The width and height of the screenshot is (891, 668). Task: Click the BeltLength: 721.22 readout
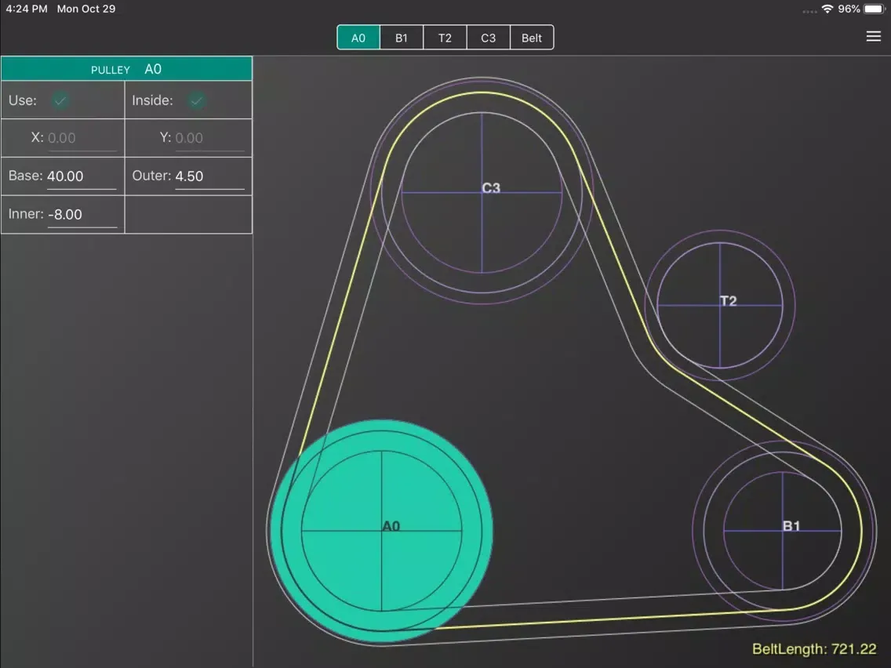(813, 648)
